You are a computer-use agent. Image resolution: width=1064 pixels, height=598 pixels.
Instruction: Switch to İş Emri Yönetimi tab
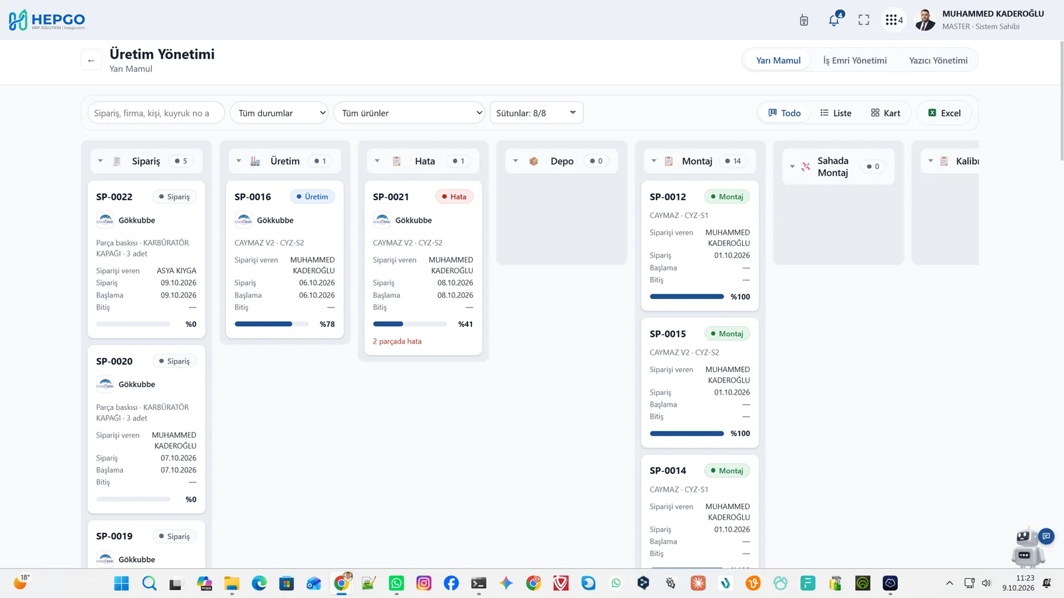coord(855,60)
